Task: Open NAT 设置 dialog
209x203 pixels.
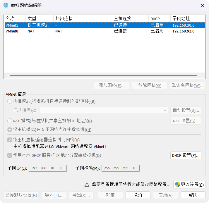Action: coord(186,121)
